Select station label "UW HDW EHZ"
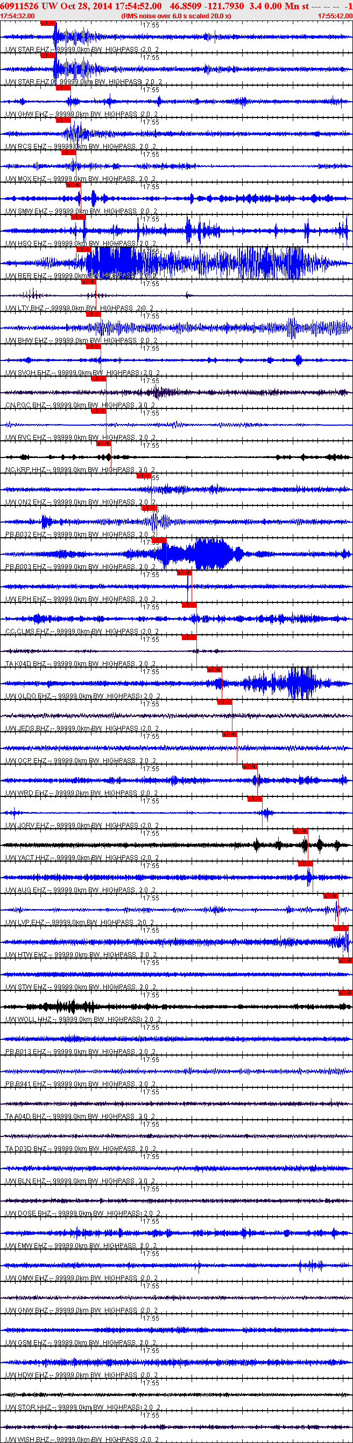Viewport: 353px width, 1443px height. coord(27,1376)
